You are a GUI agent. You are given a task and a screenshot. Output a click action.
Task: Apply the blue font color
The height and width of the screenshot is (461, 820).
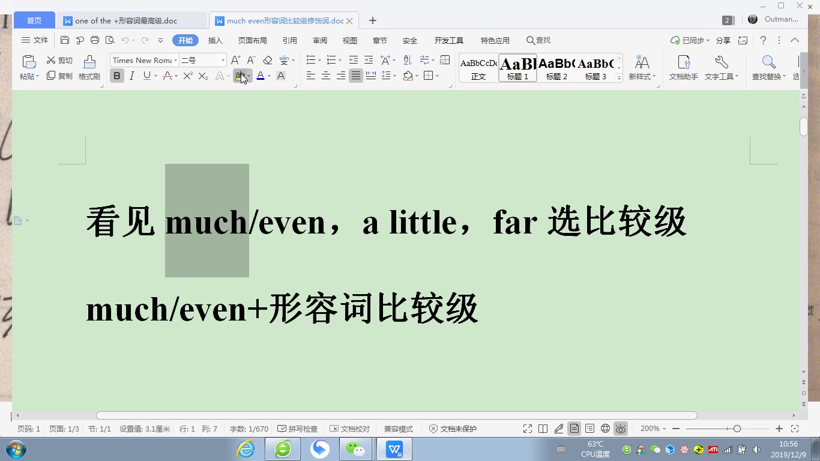click(x=261, y=76)
